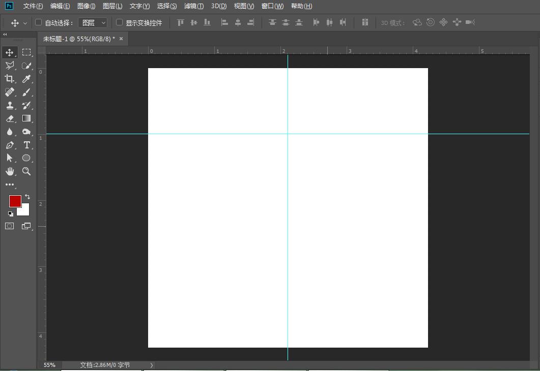Viewport: 540px width, 371px height.
Task: Switch to the 未标题-1 document tab
Action: [79, 39]
